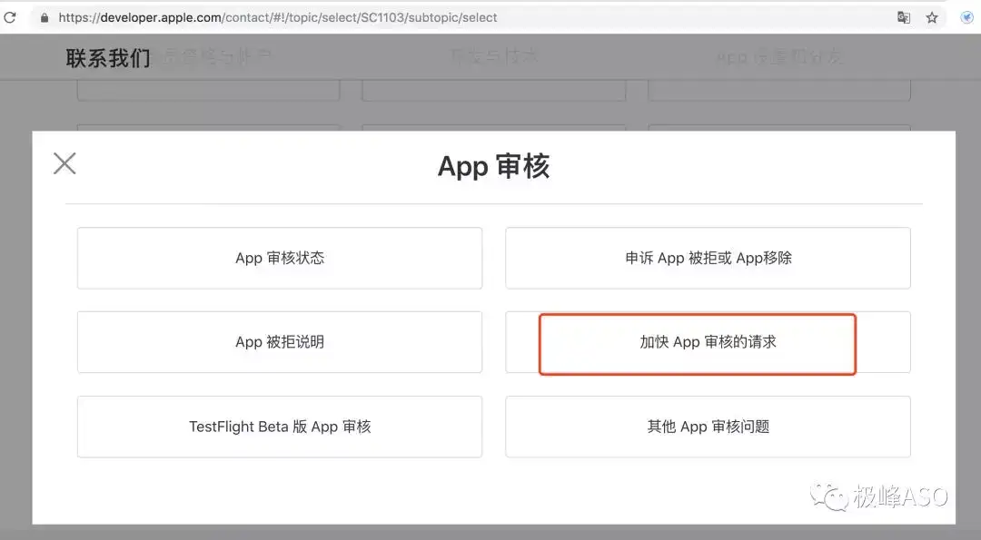Screen dimensions: 981x540
Task: Open the App 被拒说明 option
Action: pos(280,342)
